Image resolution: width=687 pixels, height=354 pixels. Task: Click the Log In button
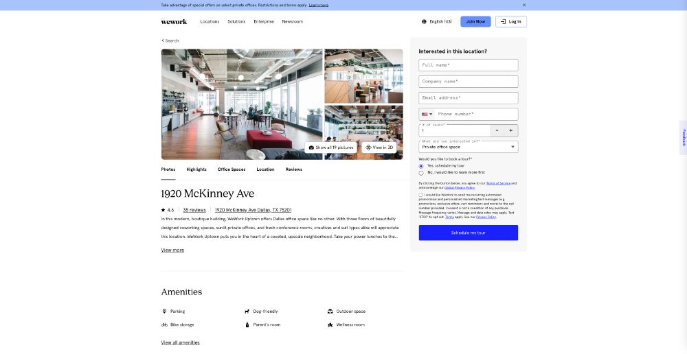[x=511, y=21]
